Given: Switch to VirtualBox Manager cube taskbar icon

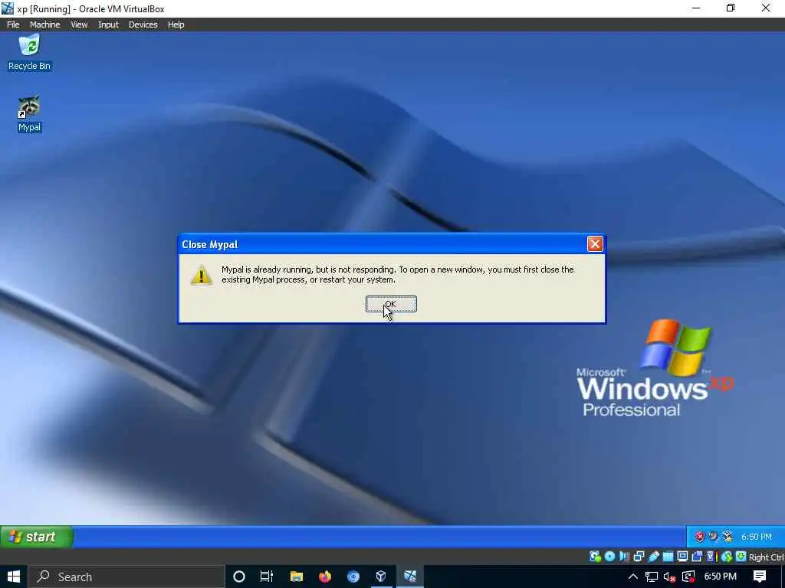Looking at the screenshot, I should (382, 577).
